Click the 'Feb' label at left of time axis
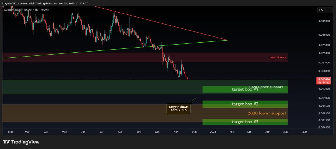This screenshot has height=149, width=336. coord(11,132)
